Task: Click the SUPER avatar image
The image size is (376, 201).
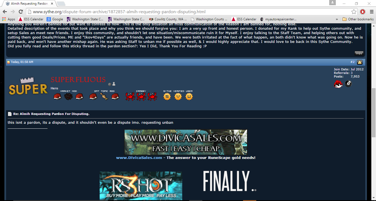Action: coord(28,87)
